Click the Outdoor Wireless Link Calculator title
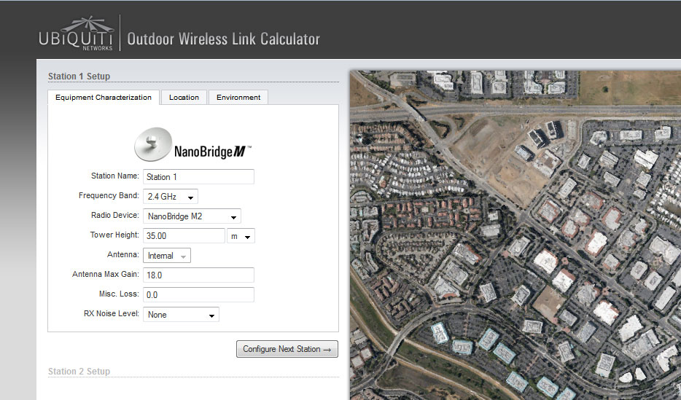Screen dimensions: 681x400 (x=223, y=39)
